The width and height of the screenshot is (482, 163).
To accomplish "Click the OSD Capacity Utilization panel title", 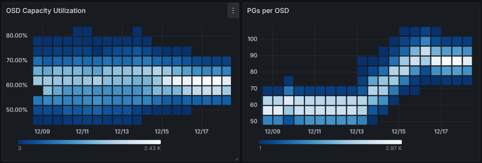I will pyautogui.click(x=46, y=11).
